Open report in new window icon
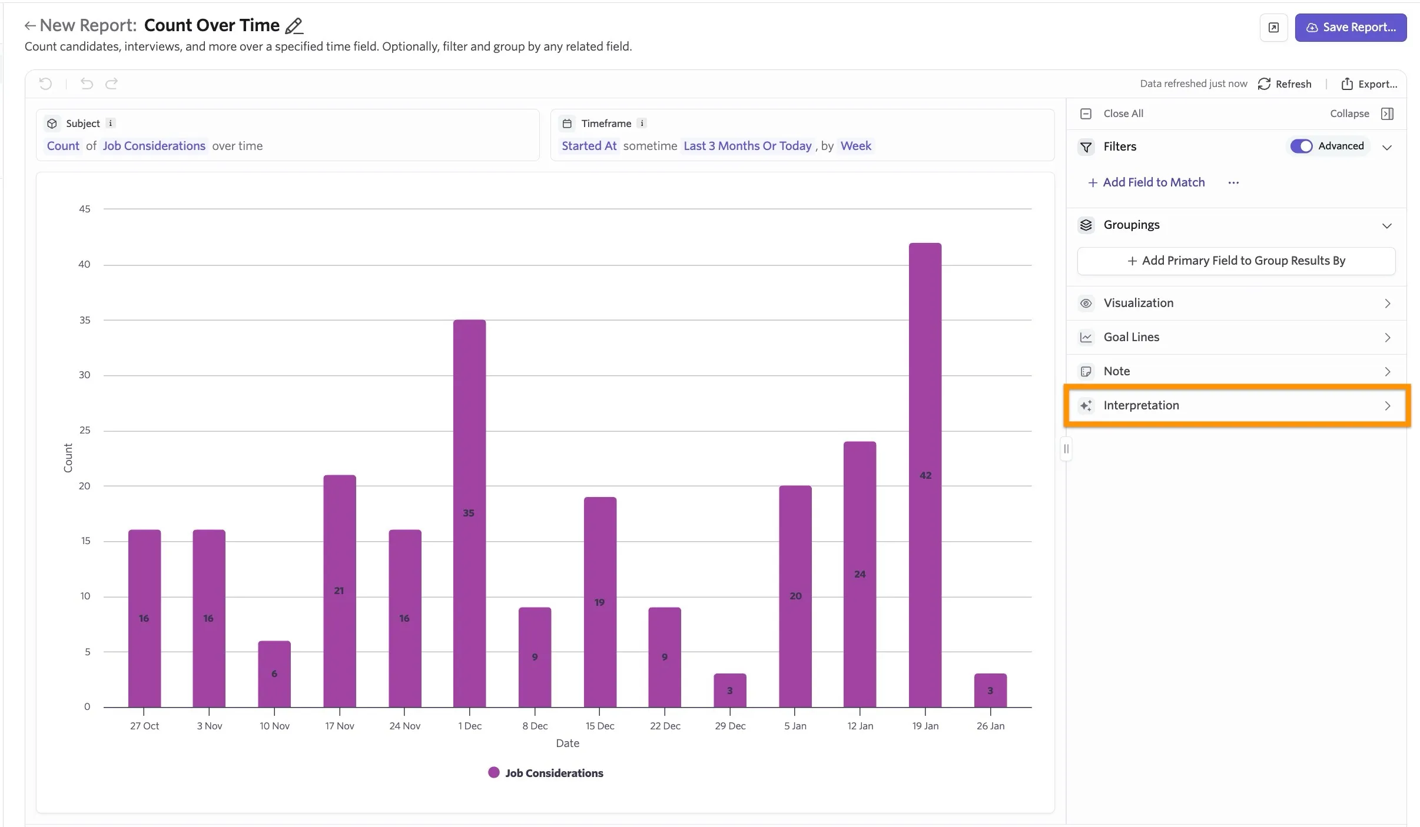Screen dimensions: 1420x827 tap(1273, 28)
